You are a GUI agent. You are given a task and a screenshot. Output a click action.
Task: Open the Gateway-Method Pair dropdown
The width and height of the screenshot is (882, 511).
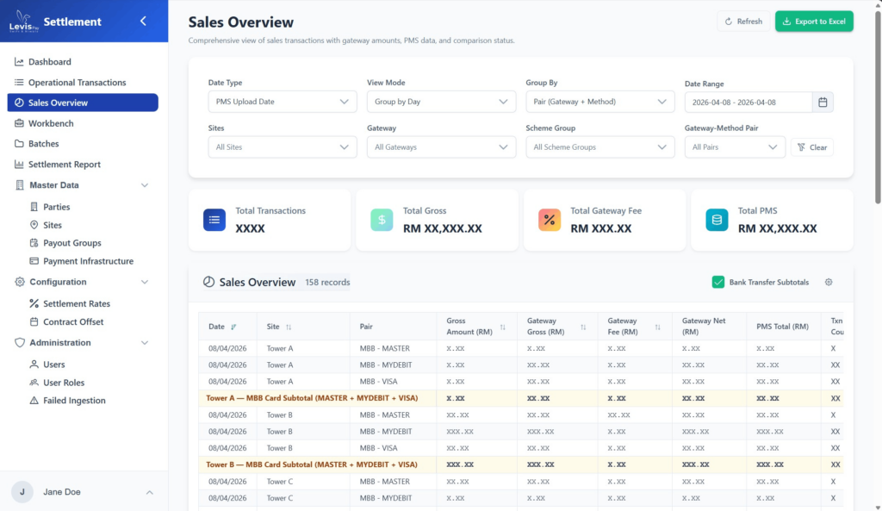pos(735,147)
